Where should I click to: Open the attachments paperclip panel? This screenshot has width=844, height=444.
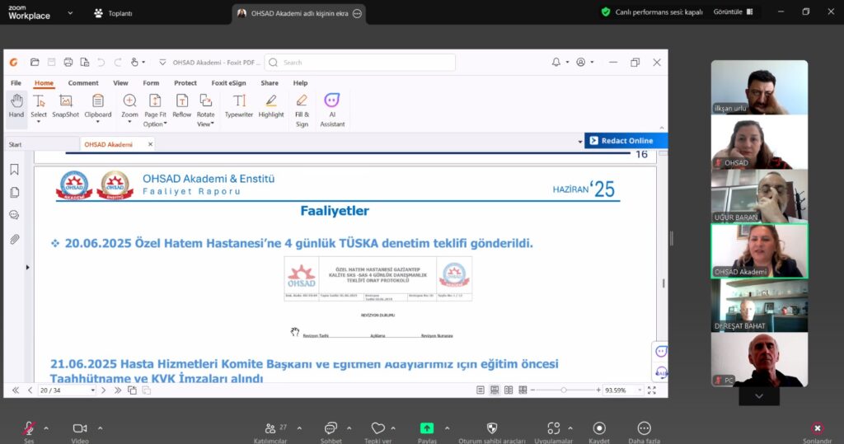(15, 239)
